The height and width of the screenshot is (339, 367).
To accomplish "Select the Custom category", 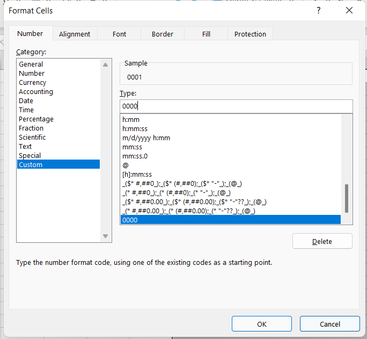I will [x=58, y=164].
